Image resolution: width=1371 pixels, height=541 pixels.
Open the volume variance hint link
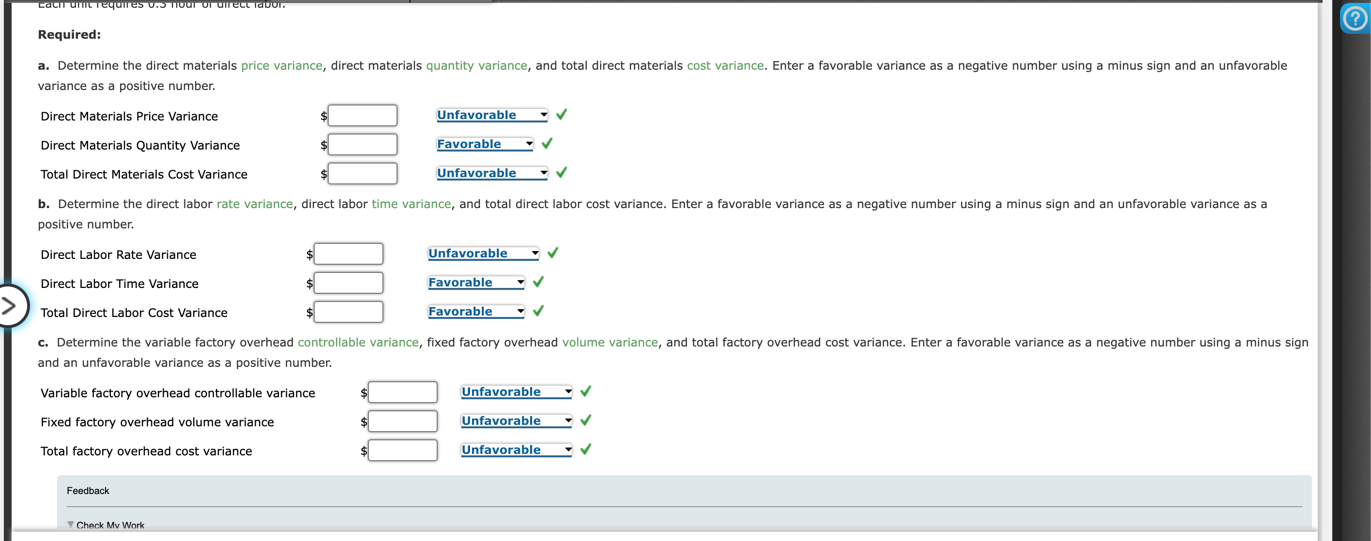click(610, 342)
